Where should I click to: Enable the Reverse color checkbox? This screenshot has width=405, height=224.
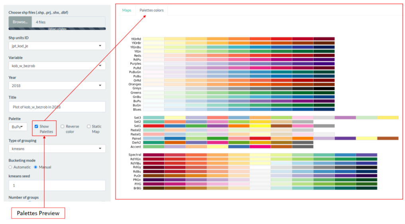click(x=62, y=126)
